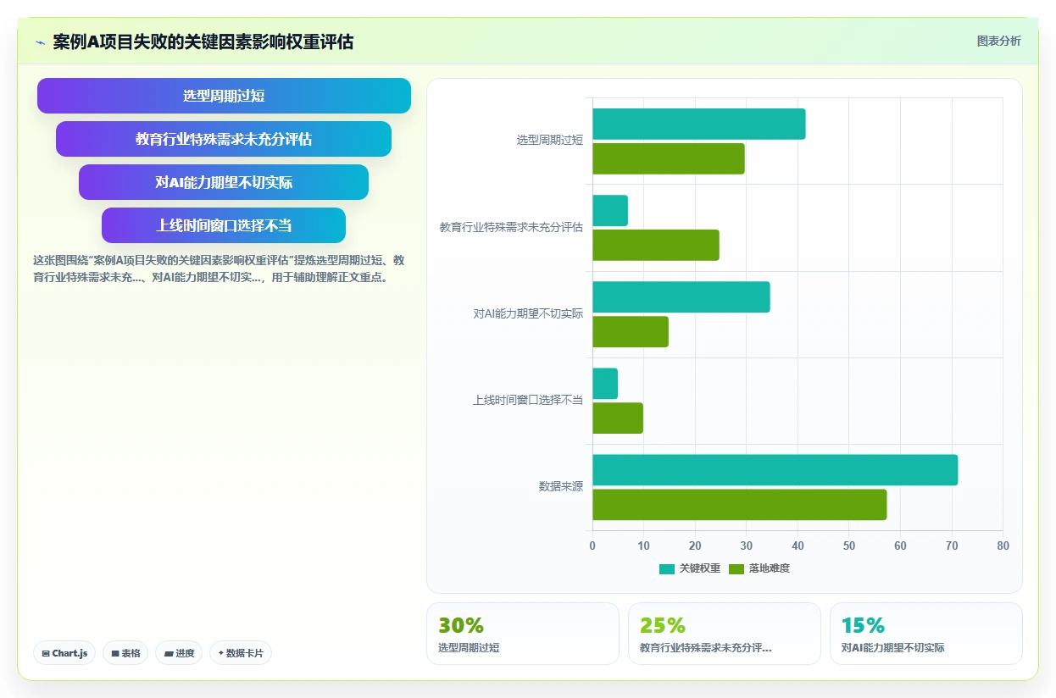This screenshot has height=698, width=1056.
Task: Click y-axis label 数据来源
Action: click(x=561, y=487)
